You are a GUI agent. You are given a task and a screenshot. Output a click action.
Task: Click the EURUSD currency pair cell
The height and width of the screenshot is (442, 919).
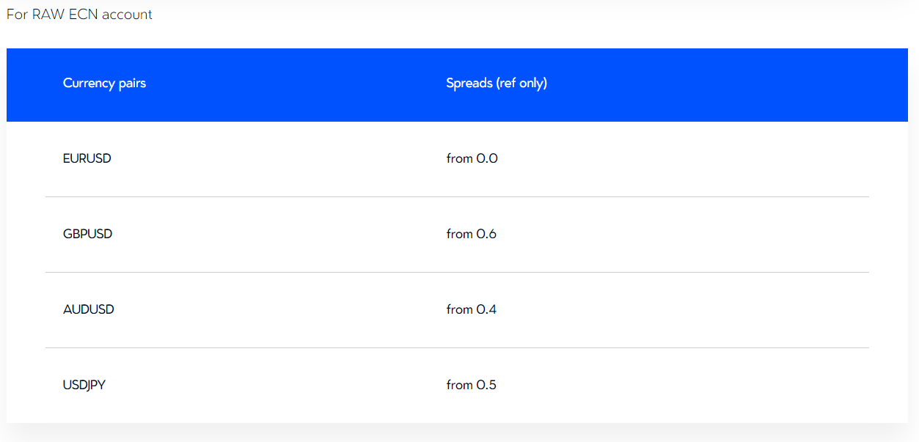pyautogui.click(x=87, y=158)
